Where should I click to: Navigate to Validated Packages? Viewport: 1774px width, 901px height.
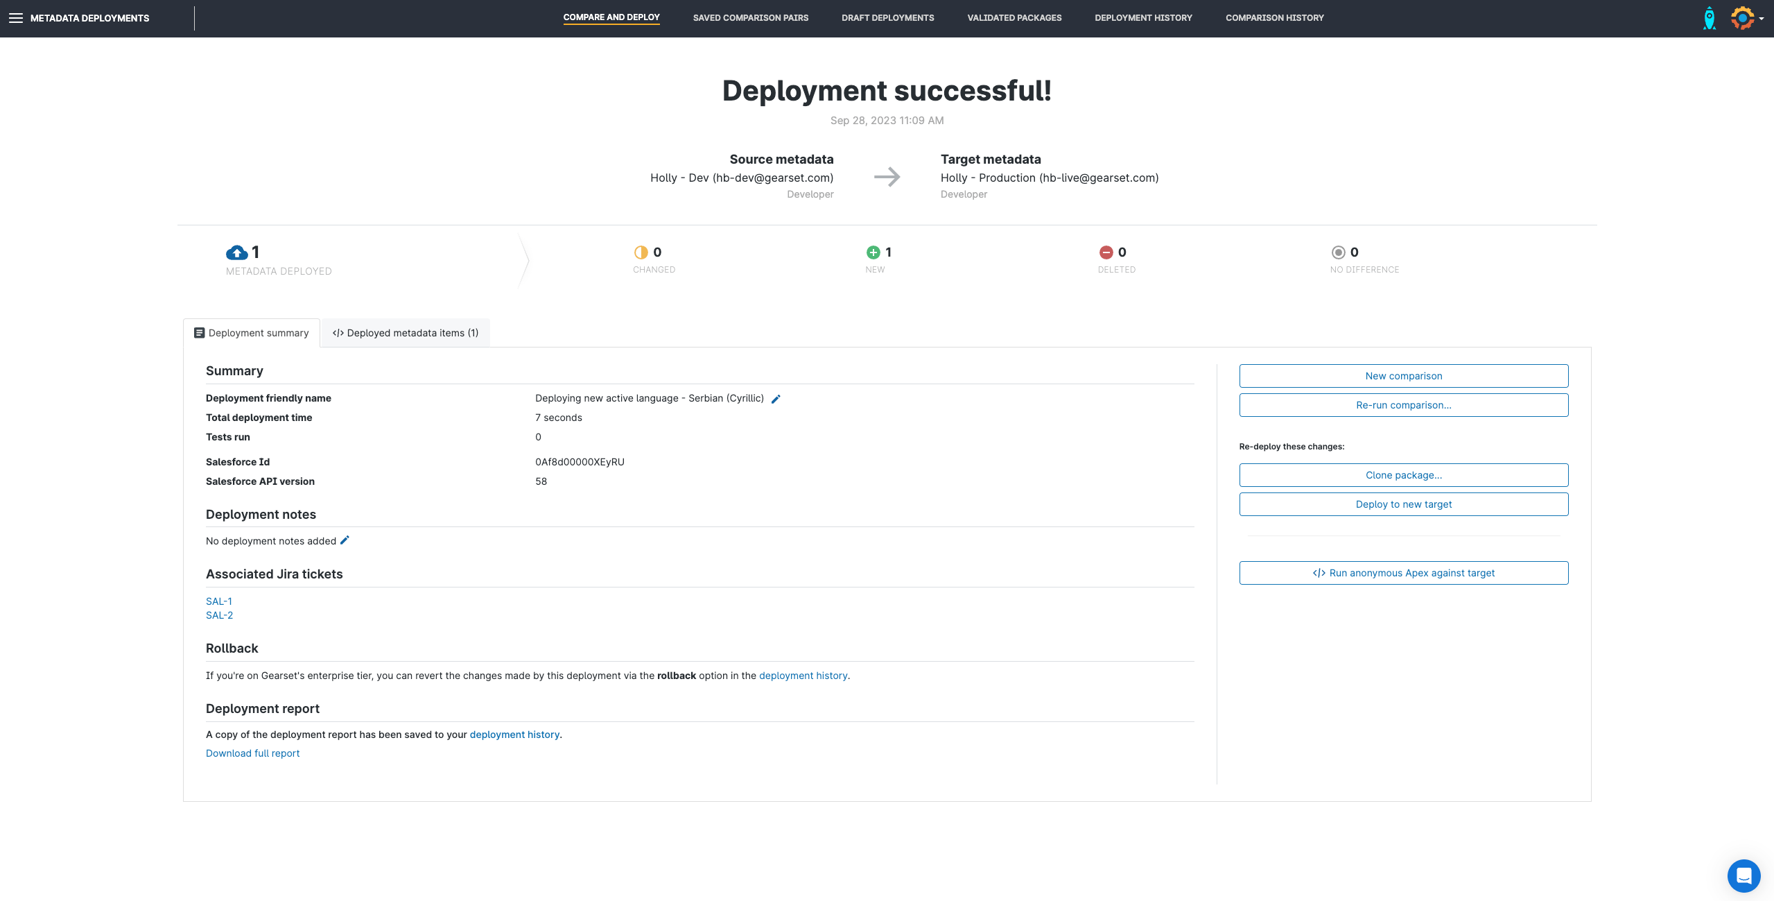(1014, 17)
